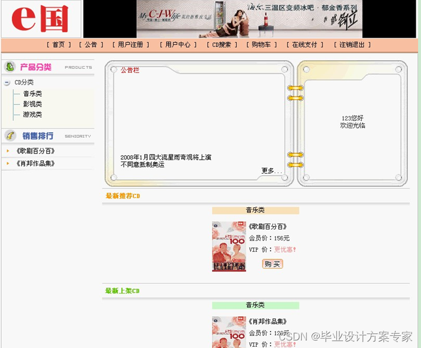
Task: Click the 购买 buy button
Action: pos(273,264)
